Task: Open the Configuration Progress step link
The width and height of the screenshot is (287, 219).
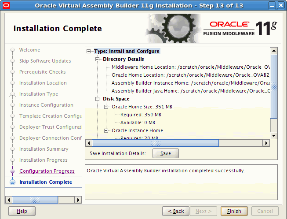Action: (47, 171)
